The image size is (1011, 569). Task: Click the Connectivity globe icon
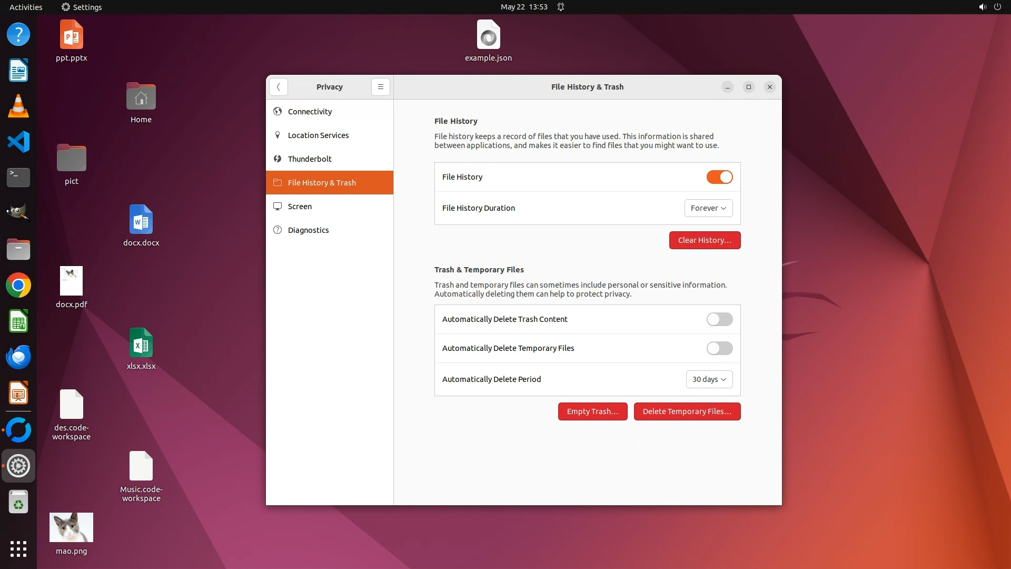pyautogui.click(x=277, y=111)
